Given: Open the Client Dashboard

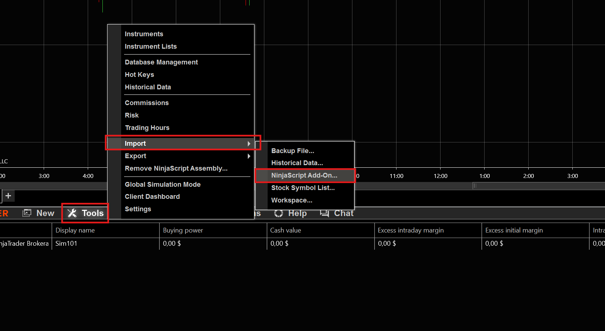Looking at the screenshot, I should pos(152,197).
